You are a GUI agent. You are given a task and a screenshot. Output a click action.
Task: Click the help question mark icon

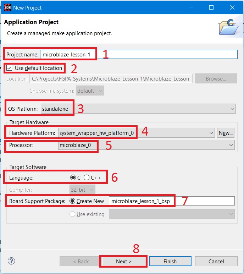[x=11, y=261]
